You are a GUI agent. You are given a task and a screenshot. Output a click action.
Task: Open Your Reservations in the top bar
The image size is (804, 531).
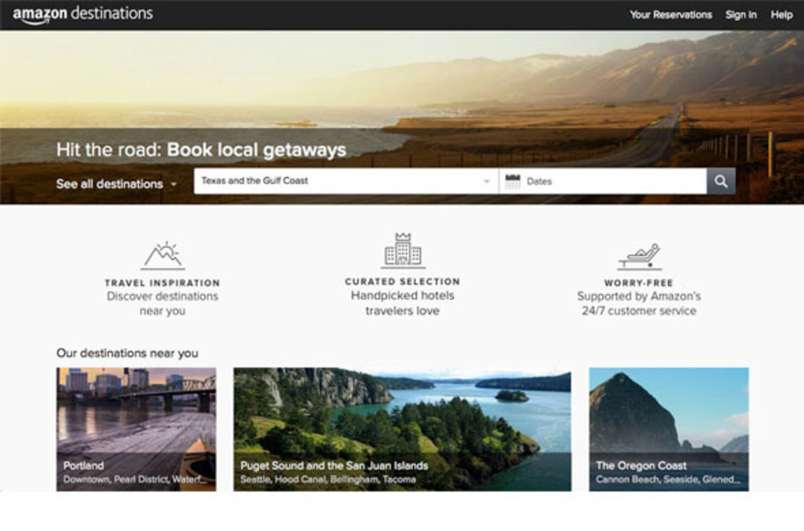pyautogui.click(x=671, y=15)
